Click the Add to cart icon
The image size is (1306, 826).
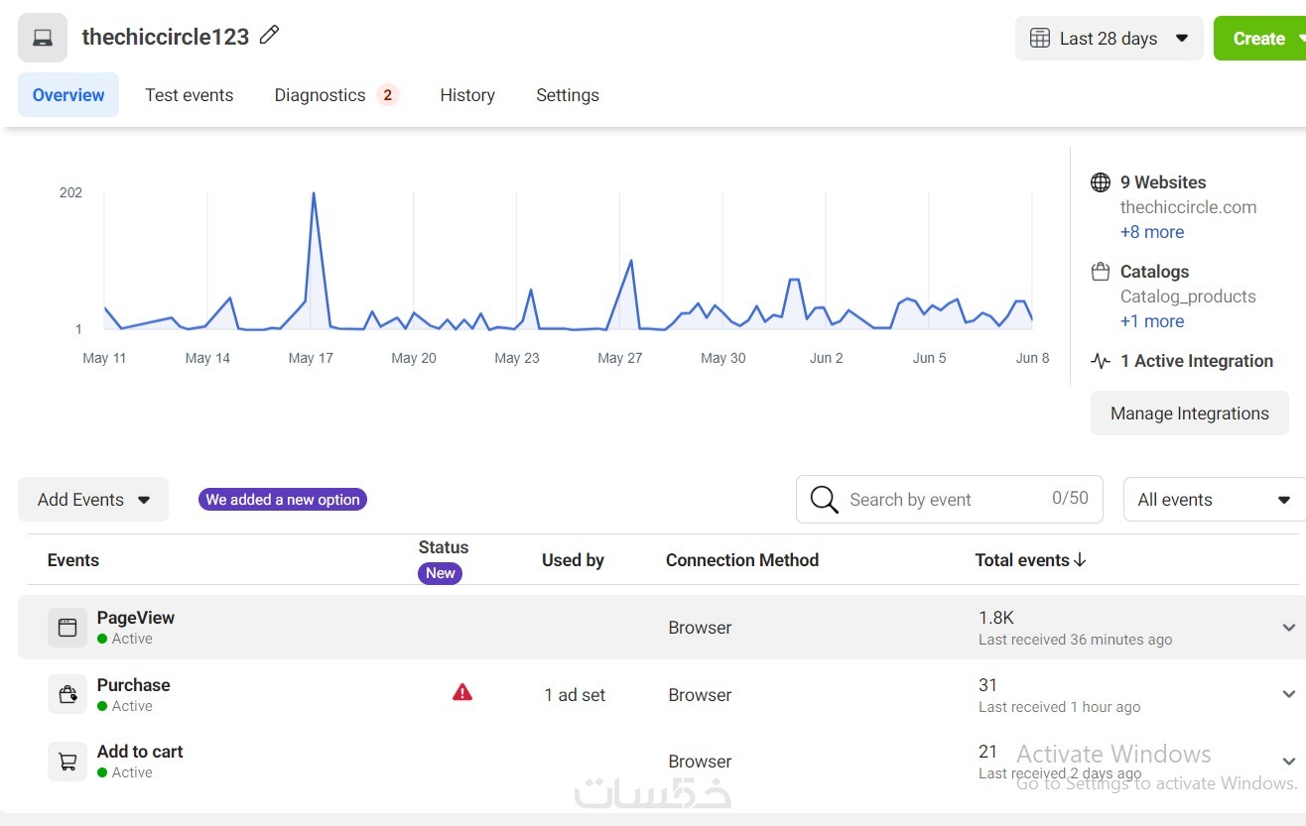67,762
